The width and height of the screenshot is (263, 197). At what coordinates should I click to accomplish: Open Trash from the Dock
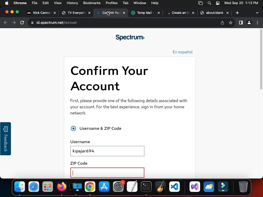pos(243,187)
